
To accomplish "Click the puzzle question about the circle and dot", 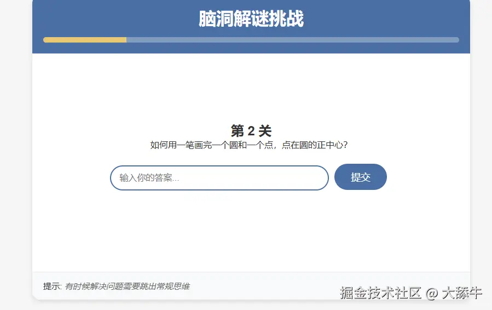I will pos(249,145).
